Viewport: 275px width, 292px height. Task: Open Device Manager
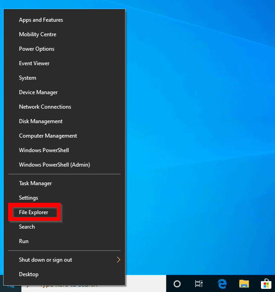click(x=64, y=92)
